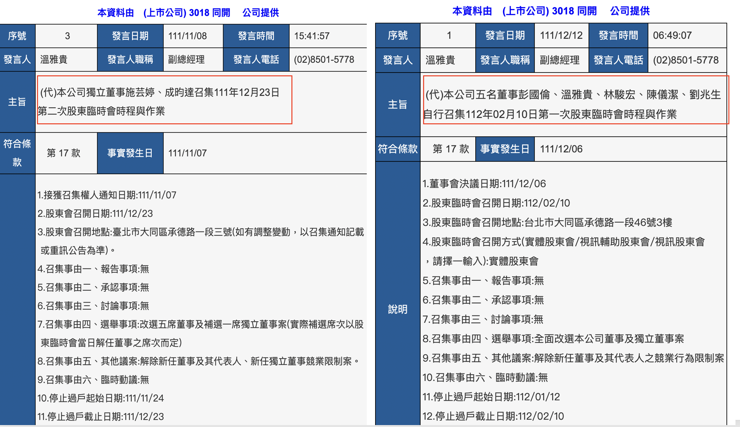Click time value '06:49:07'
This screenshot has height=427, width=740.
(x=672, y=35)
